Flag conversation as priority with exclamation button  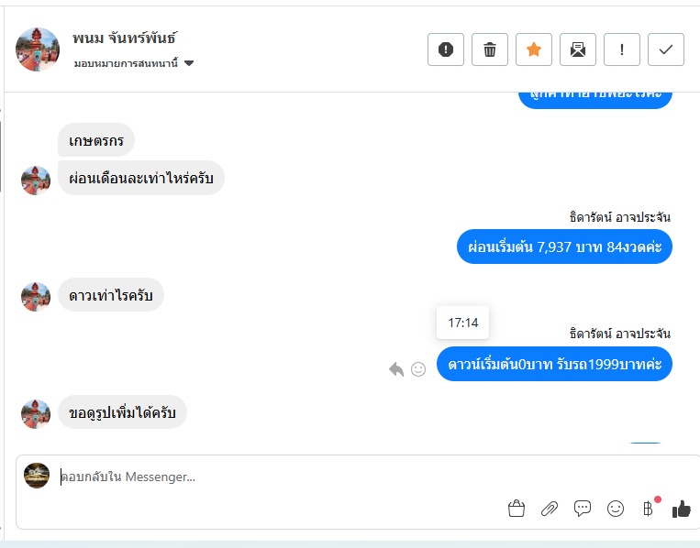tap(622, 49)
